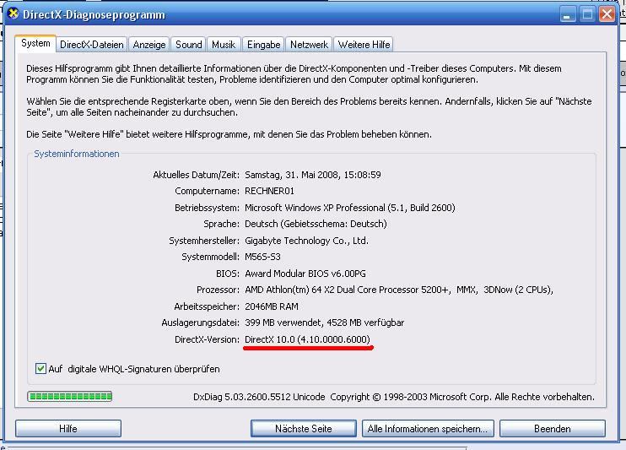The height and width of the screenshot is (450, 626).
Task: Maximize the DirectX-Diagnoseprogramm window
Action: (587, 15)
